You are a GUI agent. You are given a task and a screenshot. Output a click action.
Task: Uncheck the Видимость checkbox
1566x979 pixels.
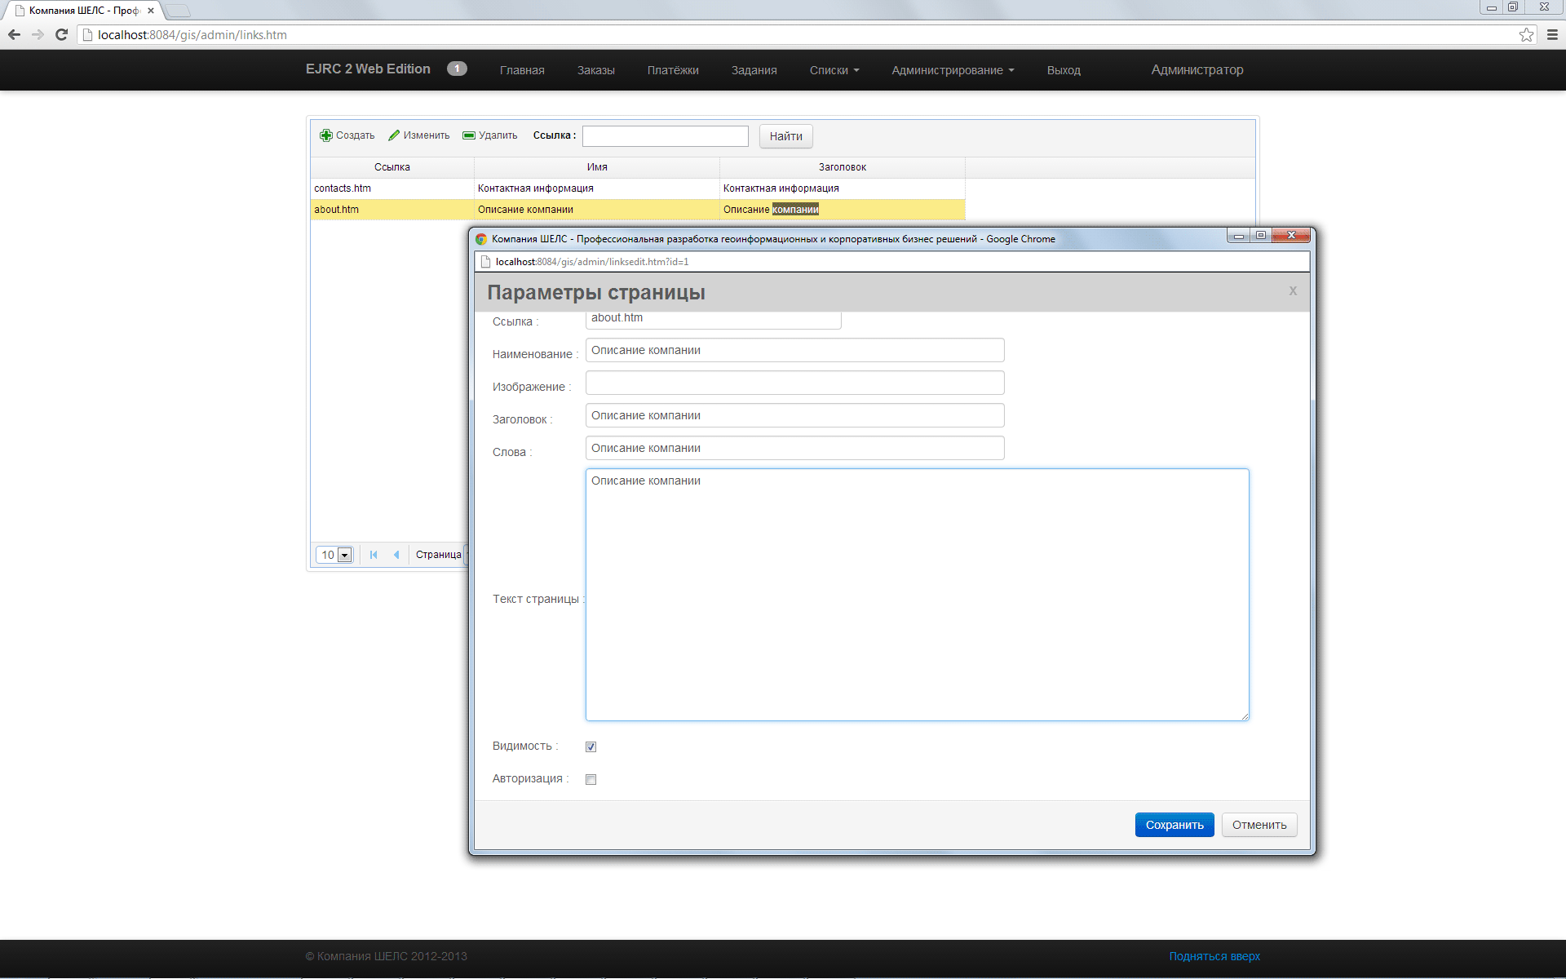click(x=591, y=746)
